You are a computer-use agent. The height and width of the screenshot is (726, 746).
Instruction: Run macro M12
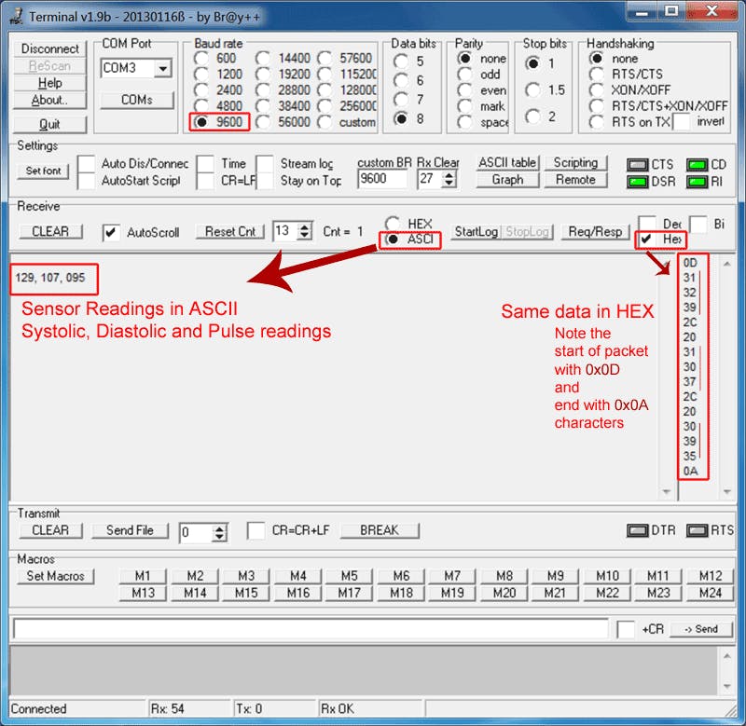pos(711,576)
